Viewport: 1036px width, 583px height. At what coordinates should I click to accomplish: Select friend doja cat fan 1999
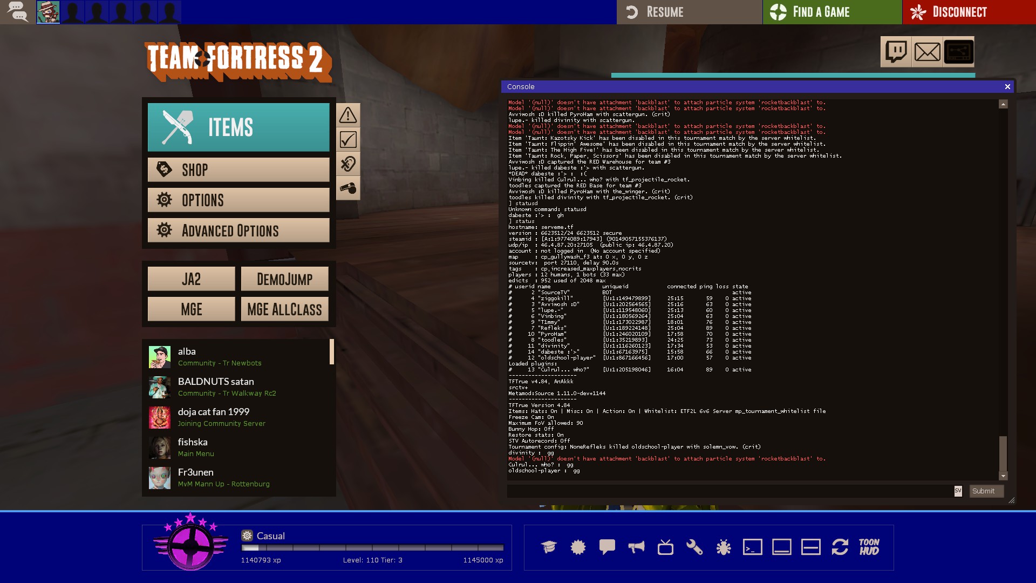click(237, 417)
